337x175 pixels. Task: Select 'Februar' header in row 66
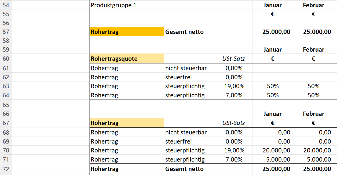(x=313, y=114)
